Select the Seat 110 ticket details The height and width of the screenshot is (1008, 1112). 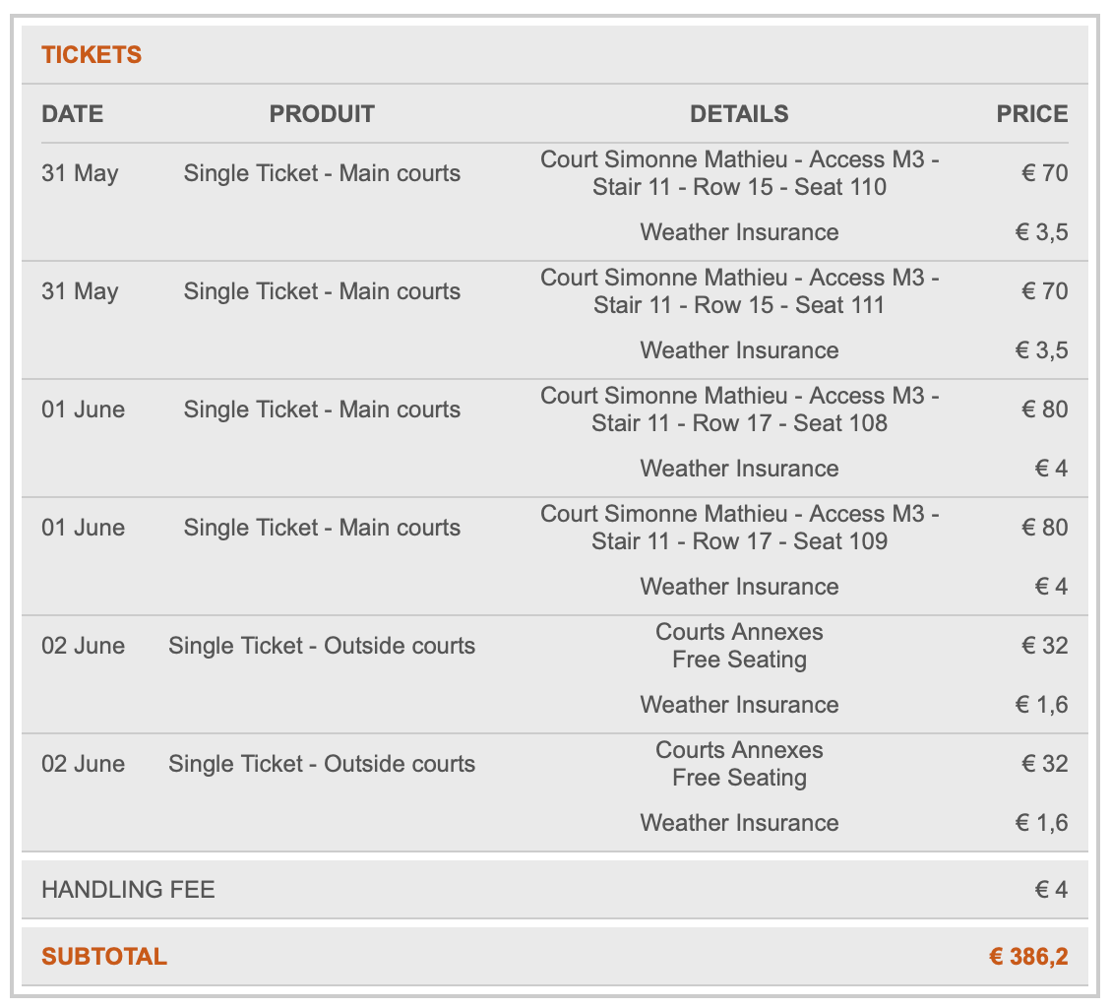pos(739,173)
